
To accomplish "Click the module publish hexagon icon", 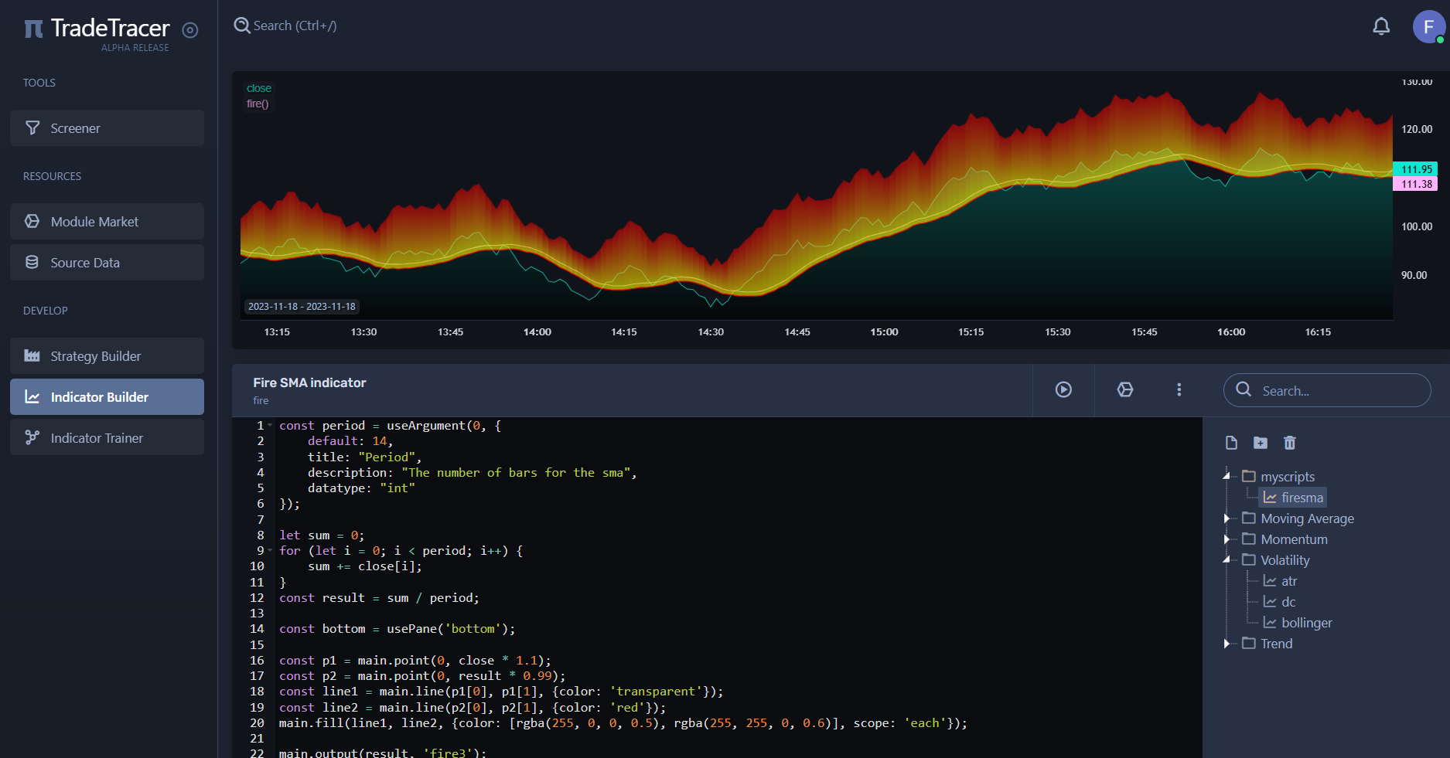I will (1125, 389).
